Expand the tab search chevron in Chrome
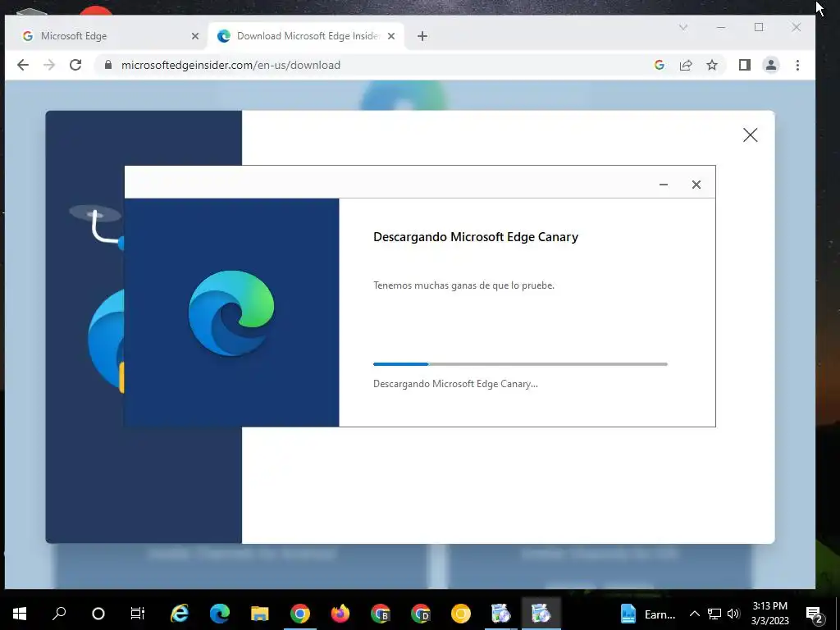This screenshot has height=630, width=840. (x=683, y=27)
